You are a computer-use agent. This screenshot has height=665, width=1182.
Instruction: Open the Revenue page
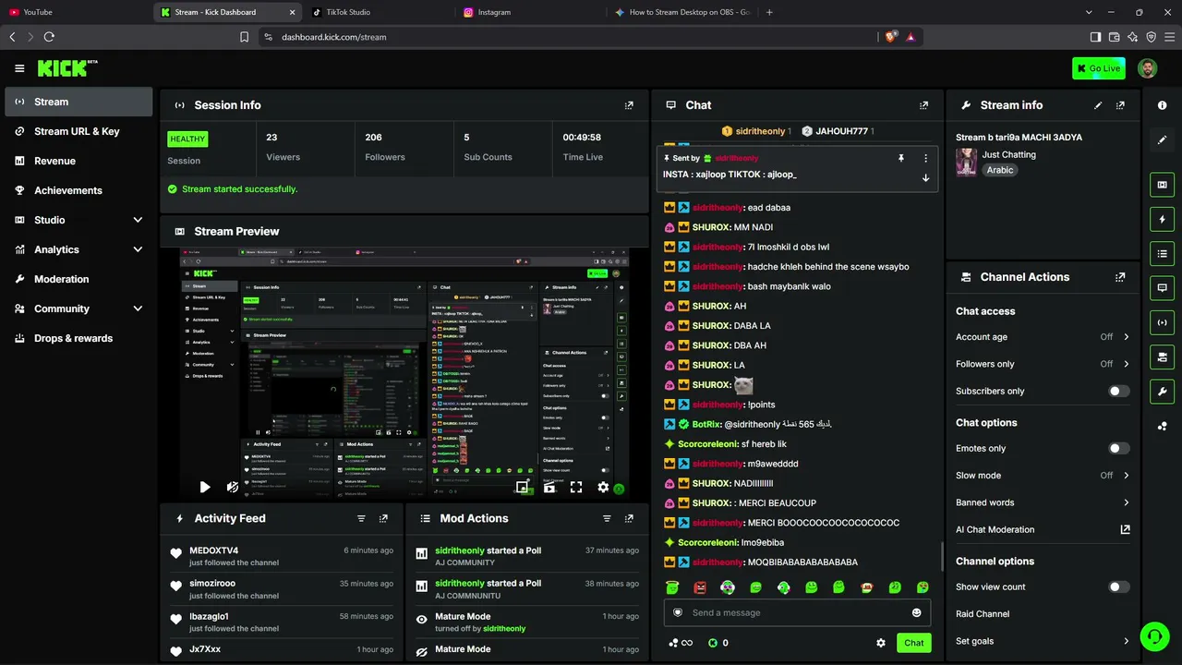[78, 161]
